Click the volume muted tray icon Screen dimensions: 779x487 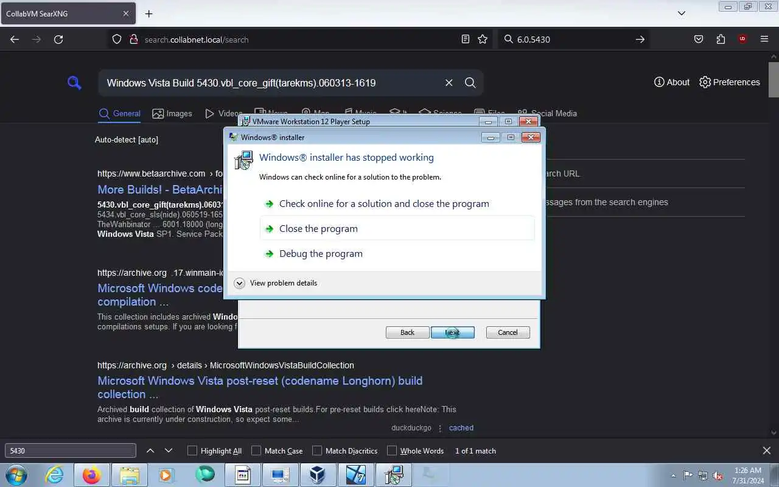coord(718,475)
